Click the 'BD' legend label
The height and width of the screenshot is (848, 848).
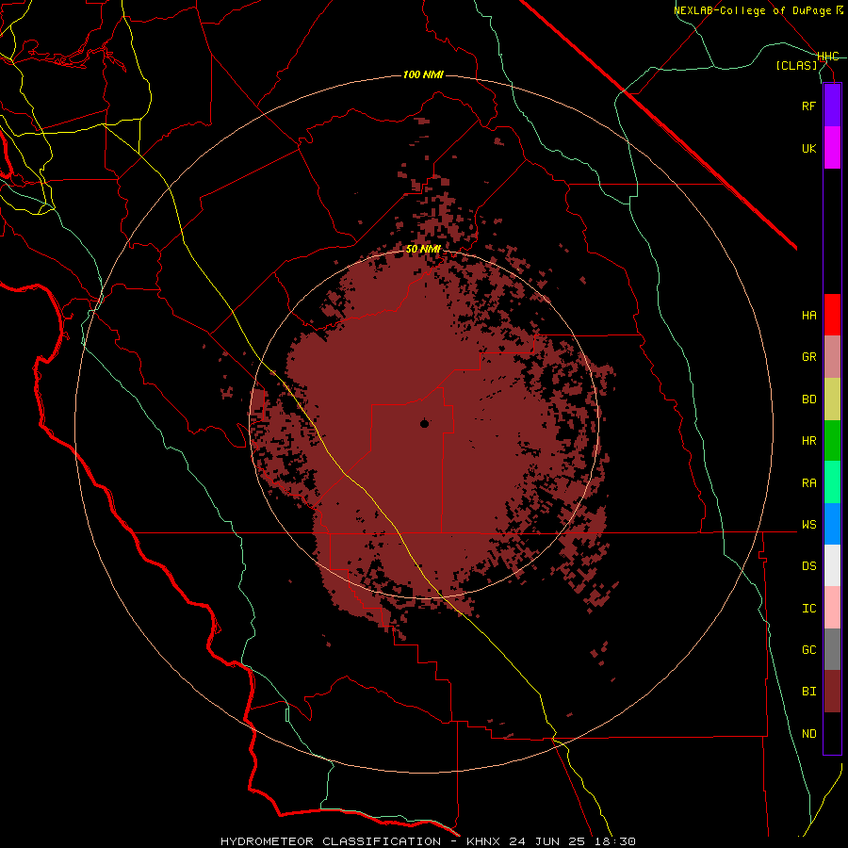(x=809, y=400)
